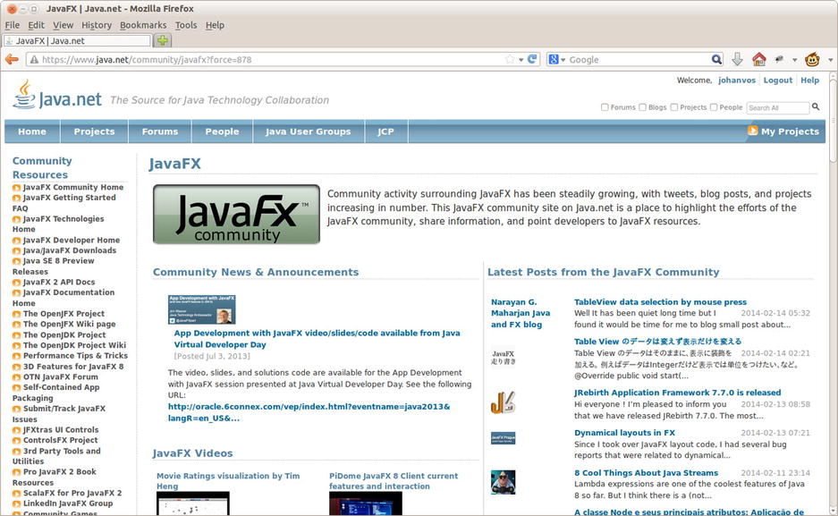Viewport: 838px width, 516px height.
Task: Click the Search All input field
Action: [778, 107]
